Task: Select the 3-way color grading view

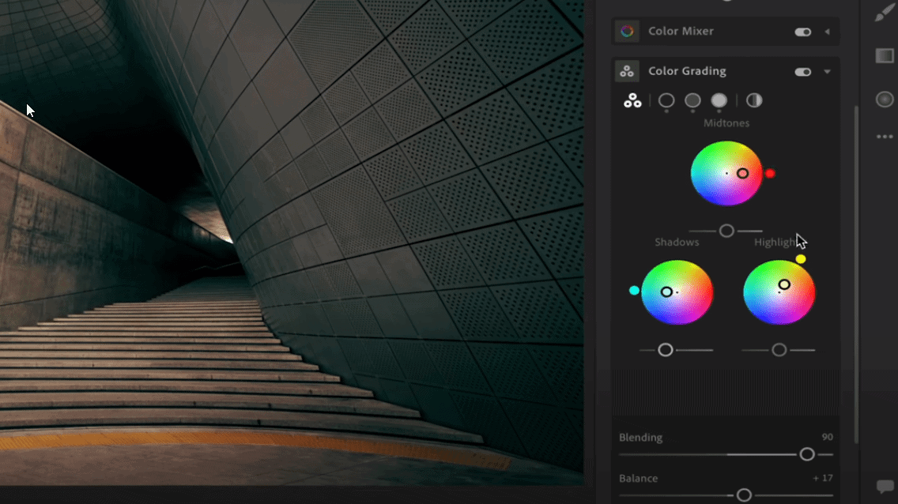Action: [632, 101]
